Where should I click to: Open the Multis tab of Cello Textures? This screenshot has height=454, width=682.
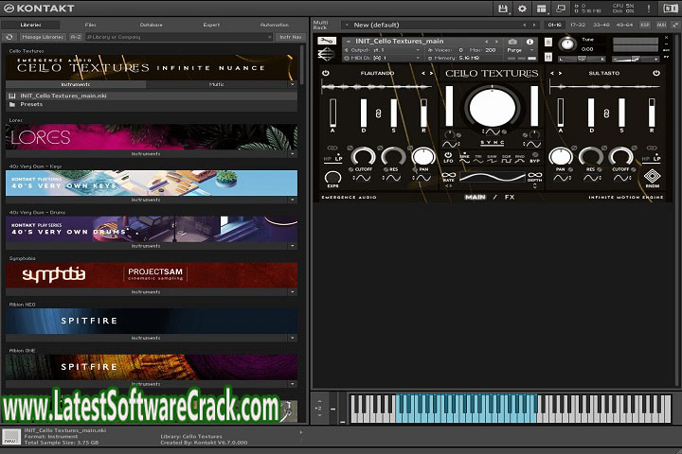(x=217, y=84)
